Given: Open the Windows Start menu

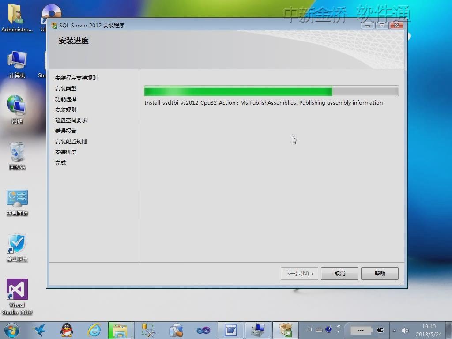Looking at the screenshot, I should click(12, 330).
